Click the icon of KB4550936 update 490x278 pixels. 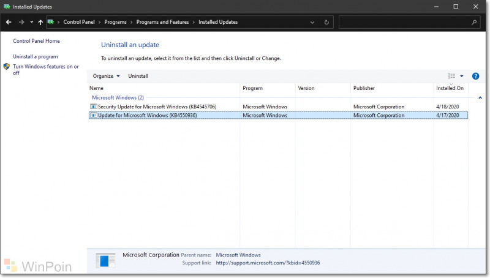click(x=94, y=115)
